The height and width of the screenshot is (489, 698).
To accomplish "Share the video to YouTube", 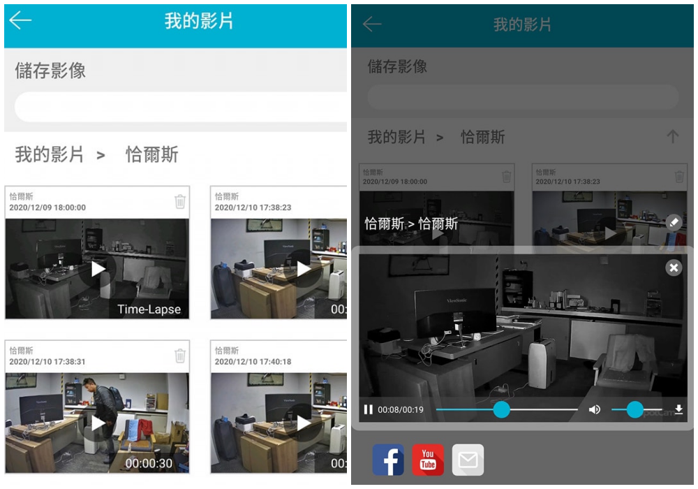I will click(428, 460).
